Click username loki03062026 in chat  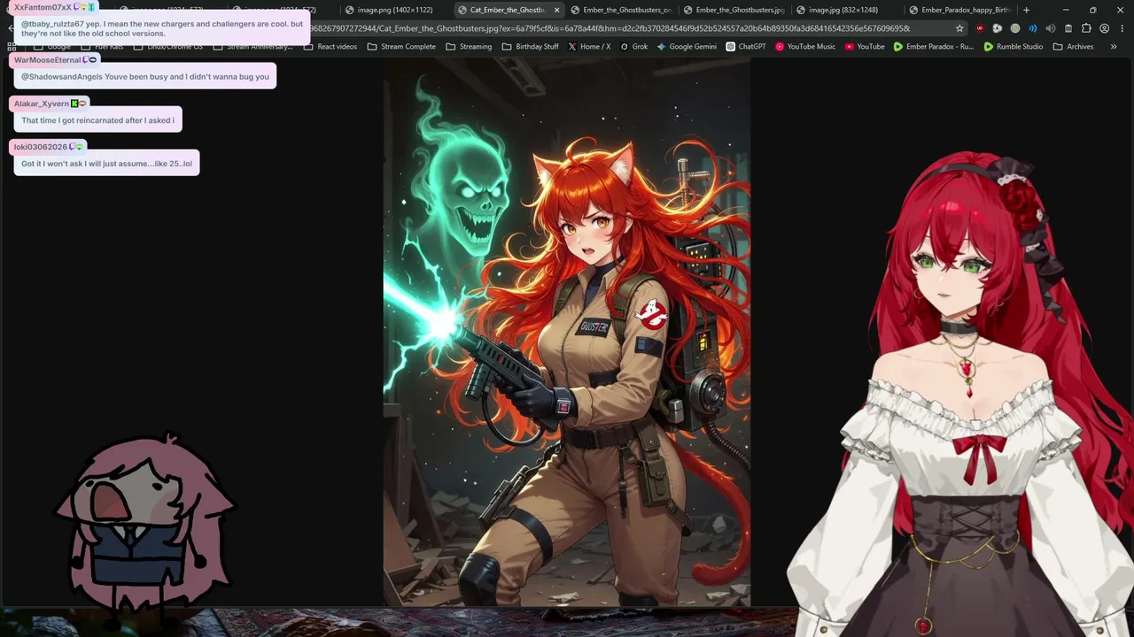click(41, 147)
